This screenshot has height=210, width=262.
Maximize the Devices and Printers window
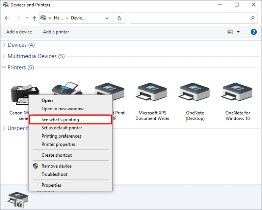pos(237,5)
